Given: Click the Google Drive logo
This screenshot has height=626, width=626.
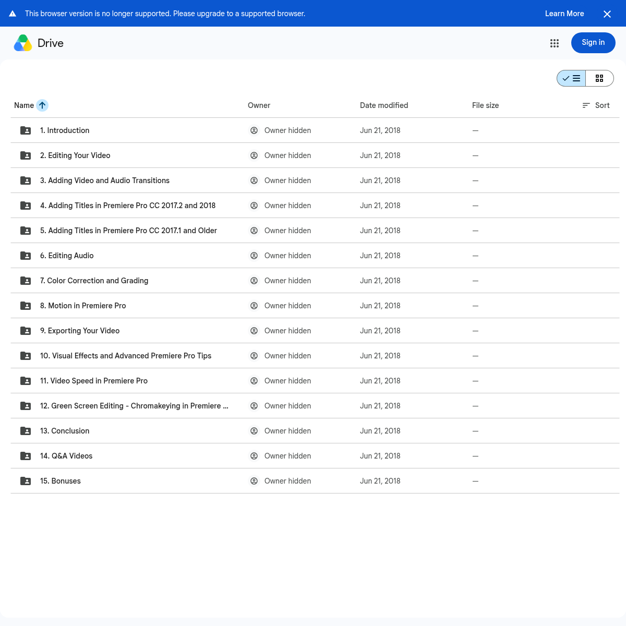Looking at the screenshot, I should (x=23, y=43).
